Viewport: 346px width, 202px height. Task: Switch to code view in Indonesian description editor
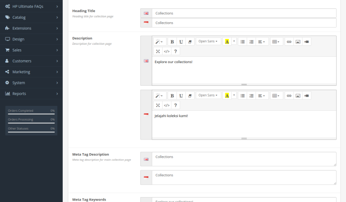(167, 105)
